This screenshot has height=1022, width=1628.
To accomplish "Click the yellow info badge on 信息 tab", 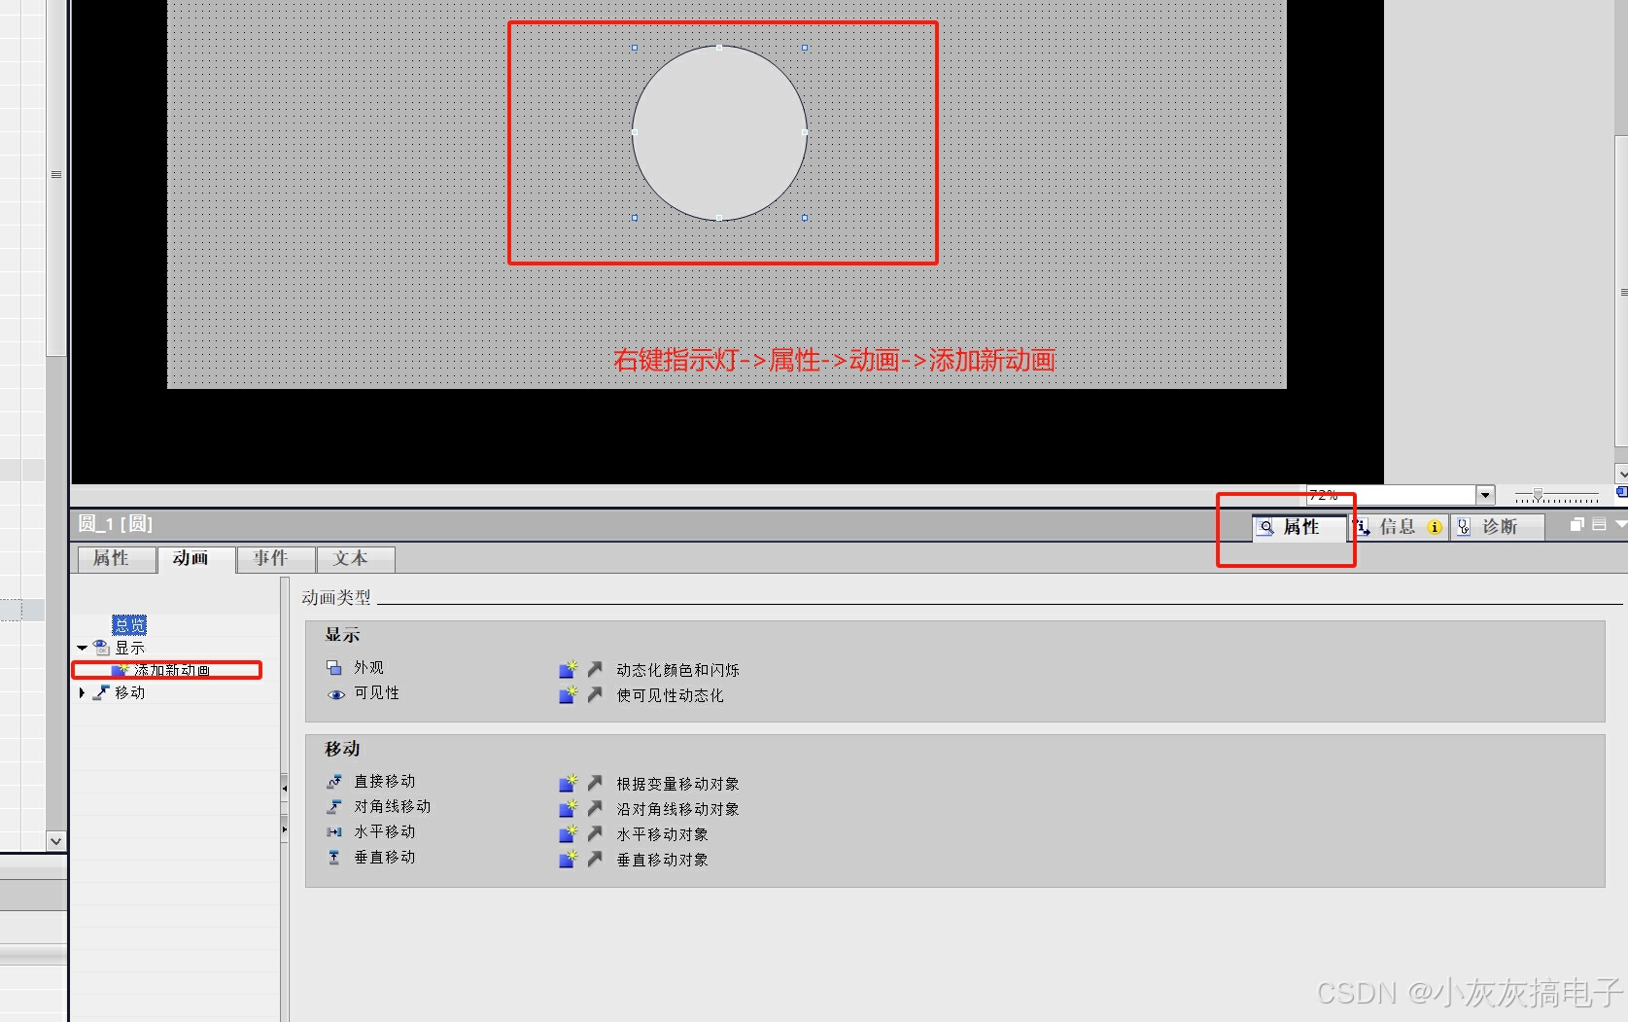I will coord(1435,527).
